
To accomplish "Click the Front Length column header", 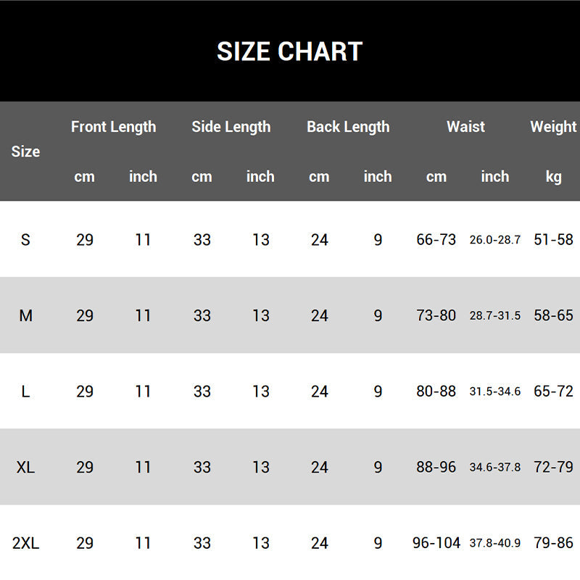I will [x=113, y=127].
